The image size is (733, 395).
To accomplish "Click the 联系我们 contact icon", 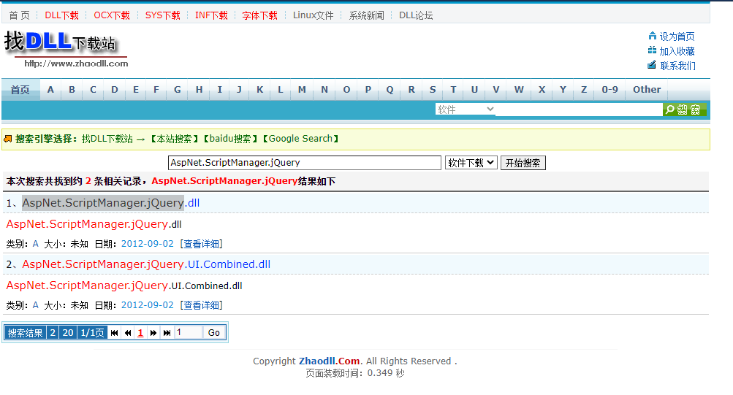I will (x=652, y=65).
